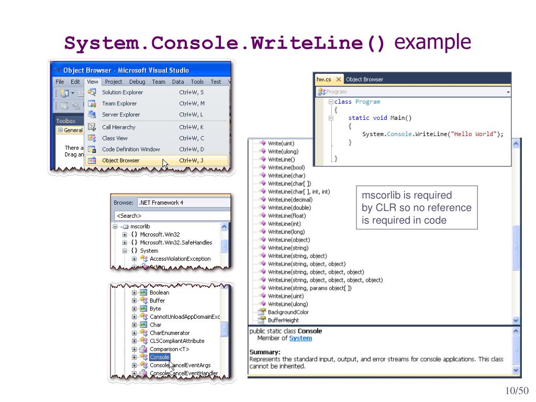Choose Code Definition Window from View menu

(x=157, y=149)
